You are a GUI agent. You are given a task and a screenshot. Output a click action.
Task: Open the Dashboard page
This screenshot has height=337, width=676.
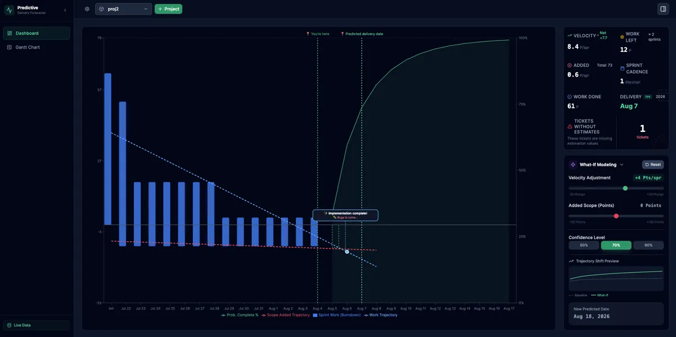point(37,33)
